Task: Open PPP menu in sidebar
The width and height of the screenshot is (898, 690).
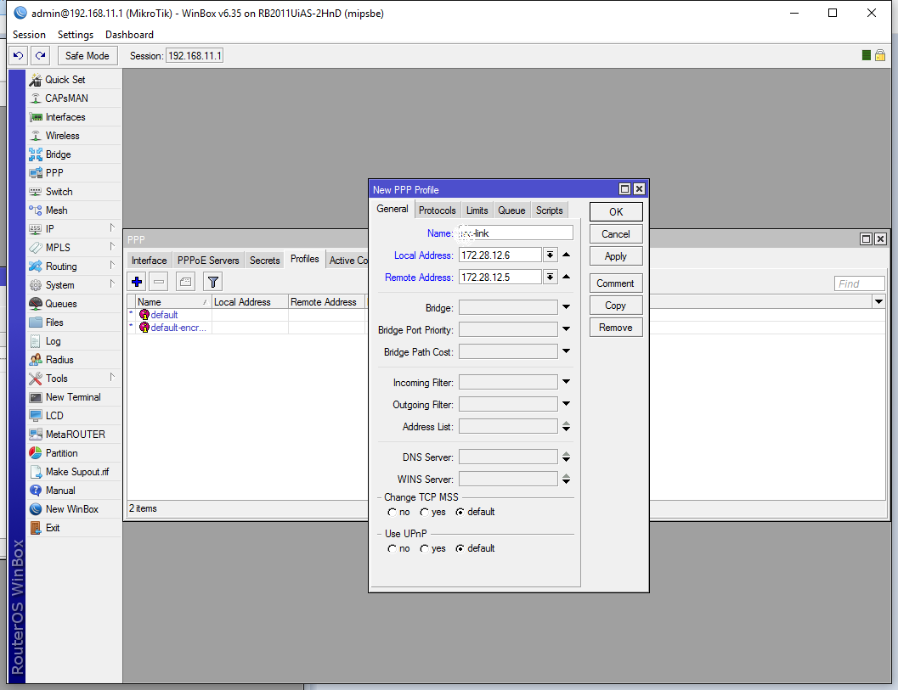Action: click(x=74, y=173)
